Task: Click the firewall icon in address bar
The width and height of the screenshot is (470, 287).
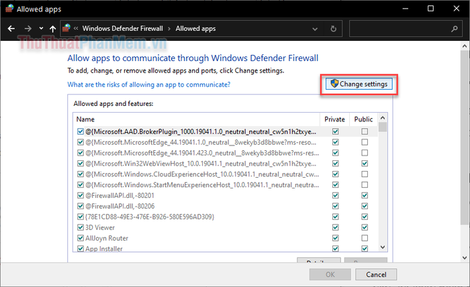Action: (x=66, y=28)
